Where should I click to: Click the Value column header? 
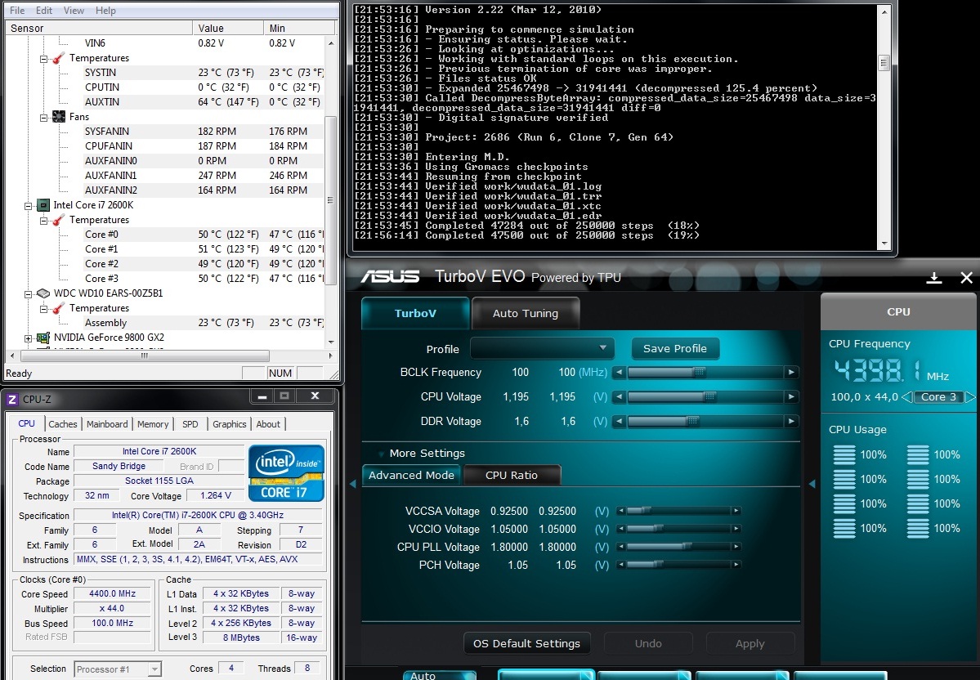pos(228,28)
